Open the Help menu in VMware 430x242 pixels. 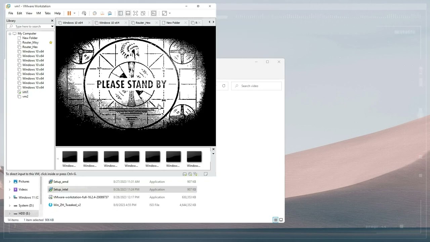coord(57,13)
